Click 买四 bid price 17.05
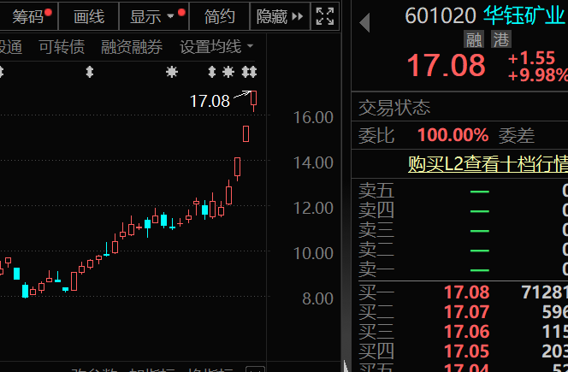This screenshot has width=568, height=372. (x=466, y=351)
